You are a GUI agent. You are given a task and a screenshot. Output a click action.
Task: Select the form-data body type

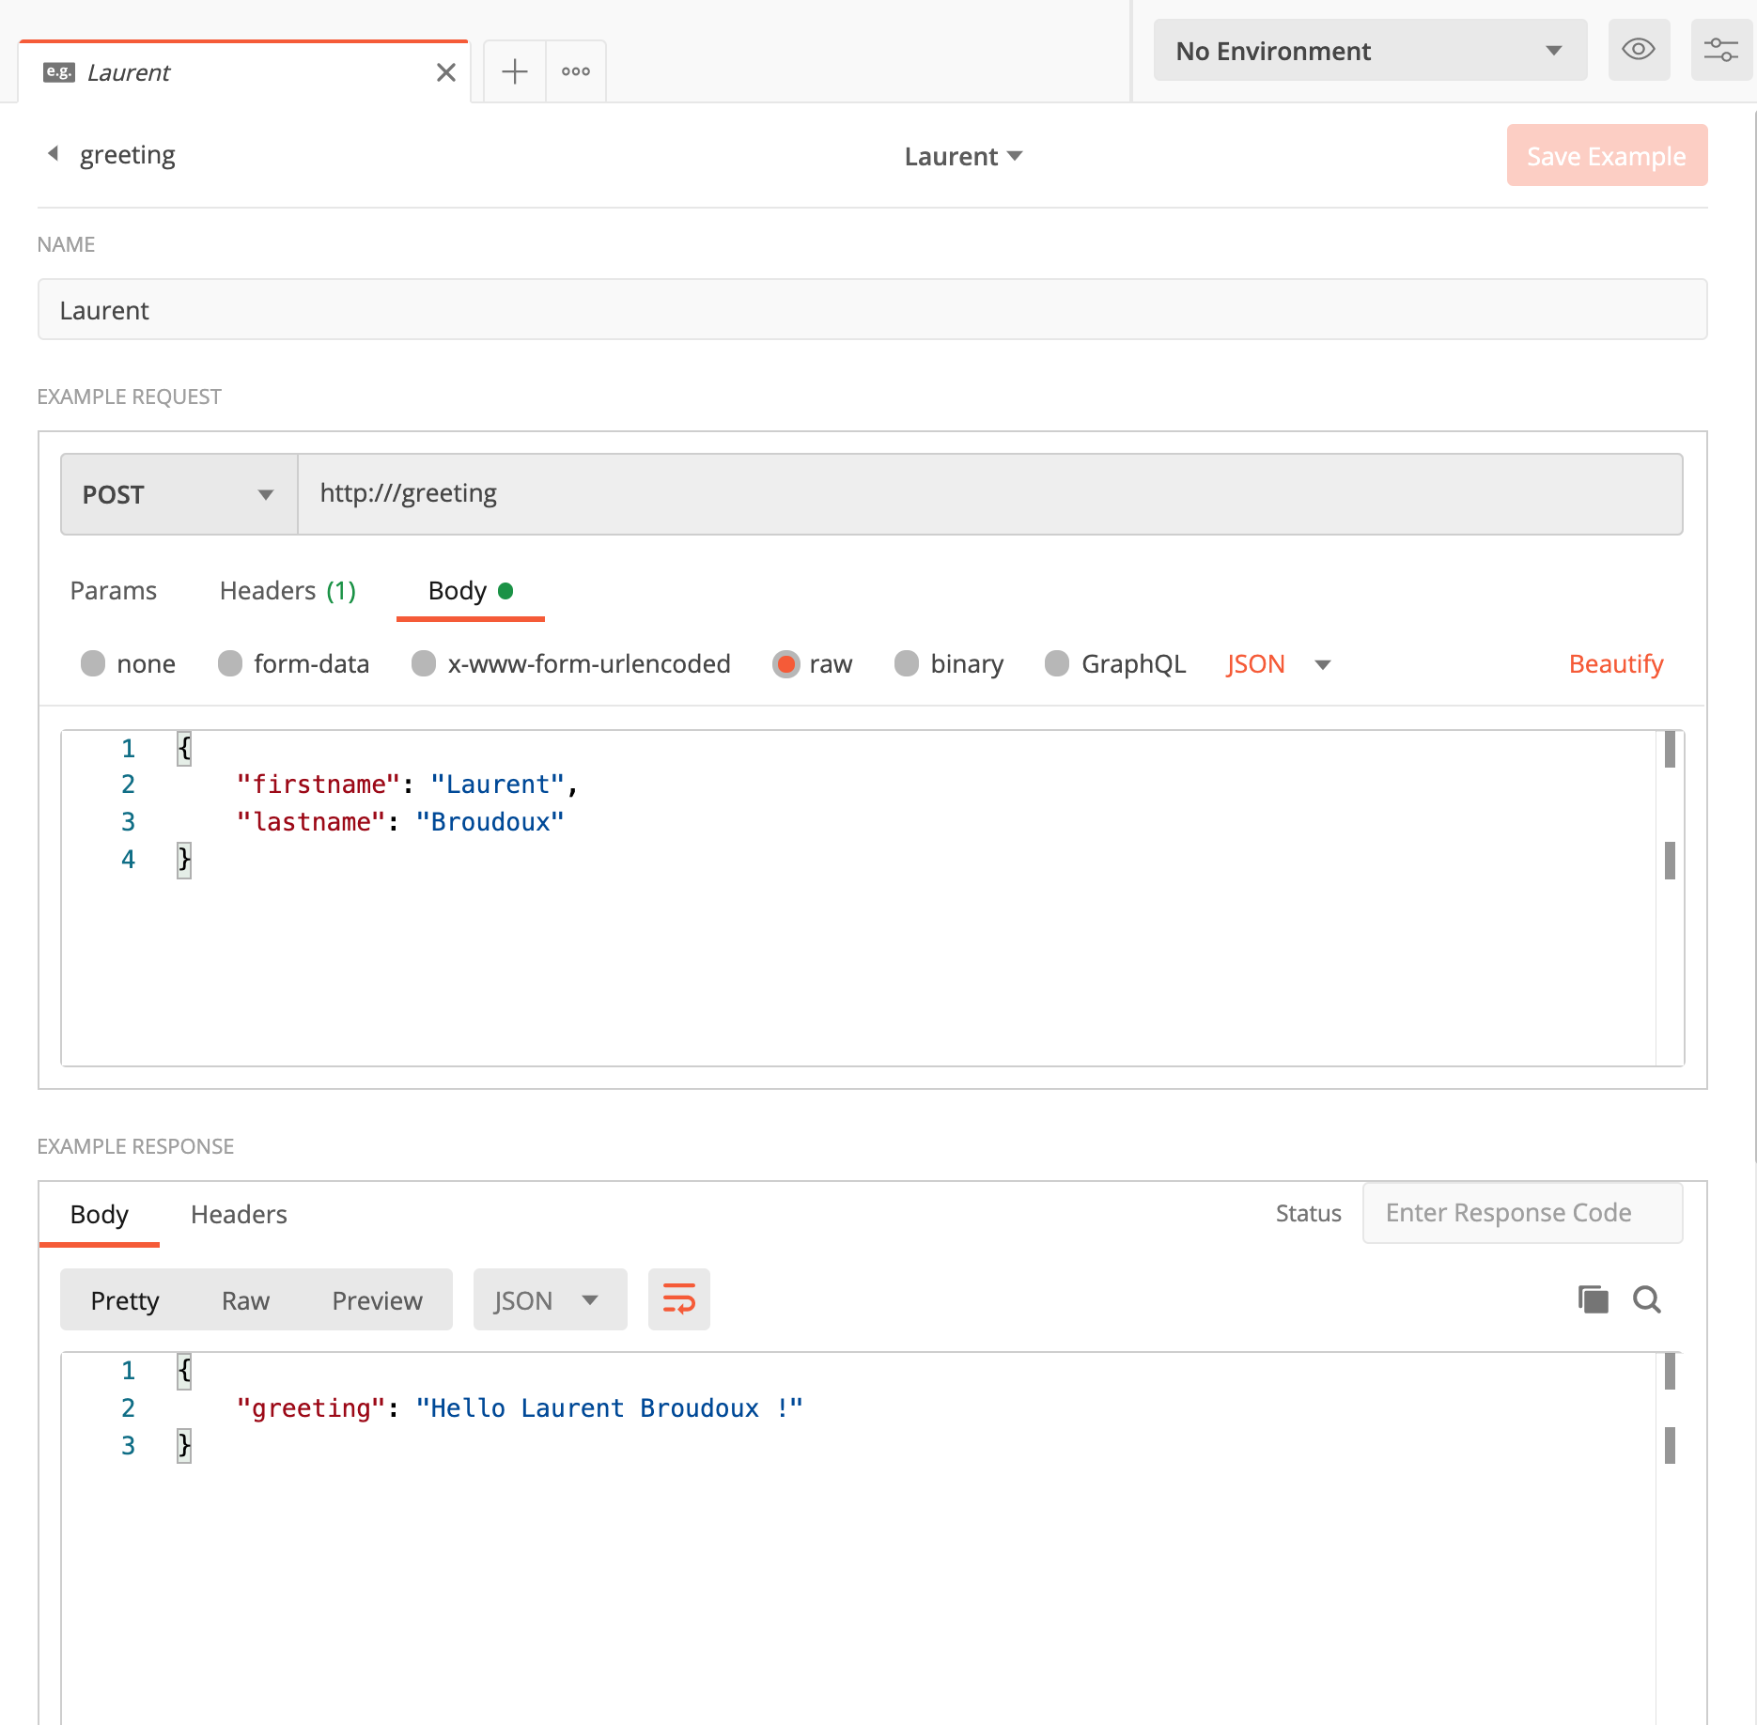click(x=230, y=664)
